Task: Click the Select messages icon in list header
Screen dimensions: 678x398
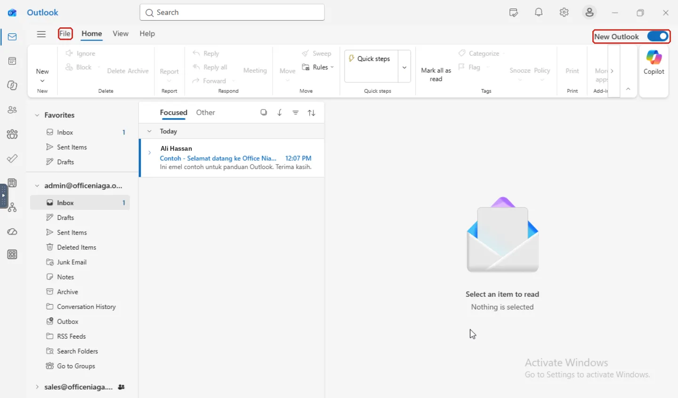Action: [264, 113]
